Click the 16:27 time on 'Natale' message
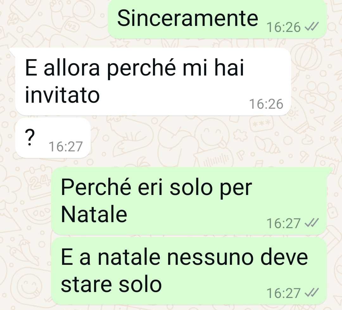The height and width of the screenshot is (310, 342). [283, 223]
